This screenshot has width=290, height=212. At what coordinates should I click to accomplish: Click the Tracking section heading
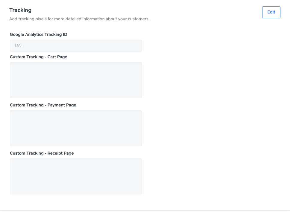[20, 10]
